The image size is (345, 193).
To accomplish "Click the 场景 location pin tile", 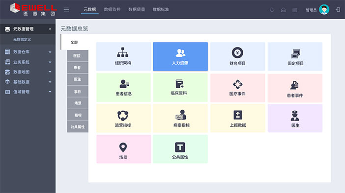I will [x=123, y=149].
